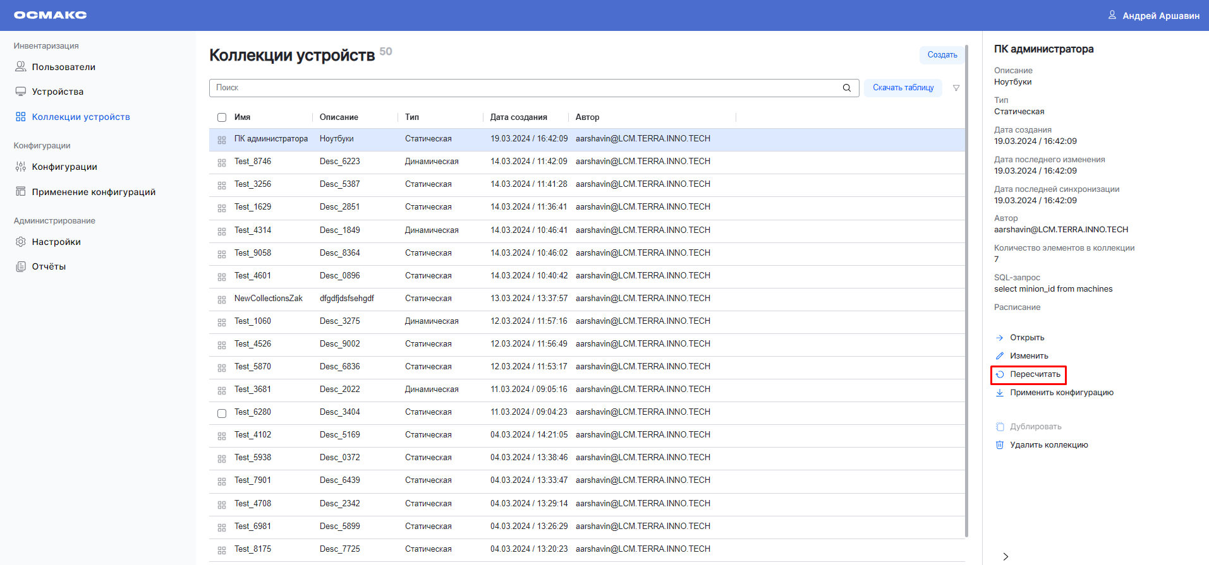Click the Открыть arrow icon

click(1000, 338)
